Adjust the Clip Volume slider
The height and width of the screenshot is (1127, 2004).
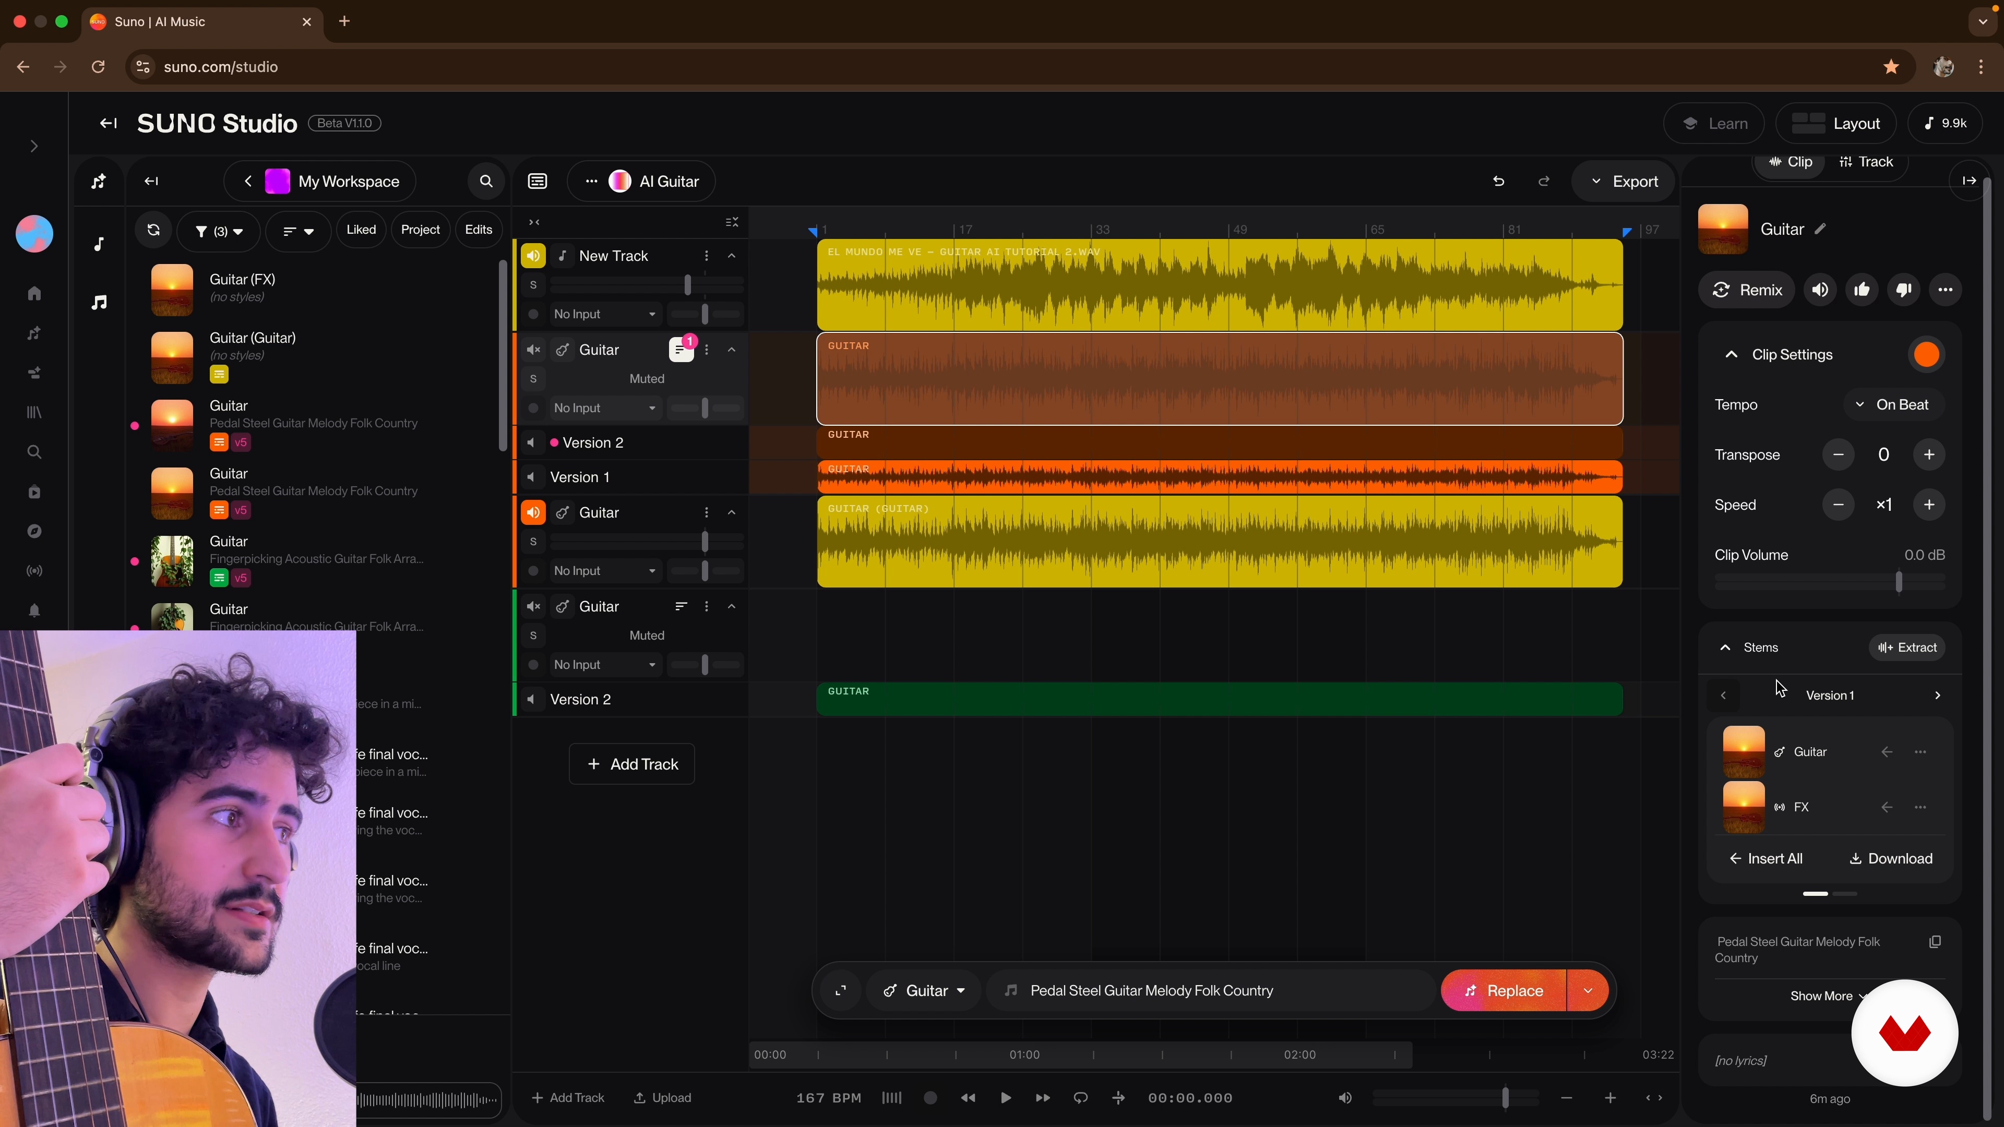[1898, 582]
